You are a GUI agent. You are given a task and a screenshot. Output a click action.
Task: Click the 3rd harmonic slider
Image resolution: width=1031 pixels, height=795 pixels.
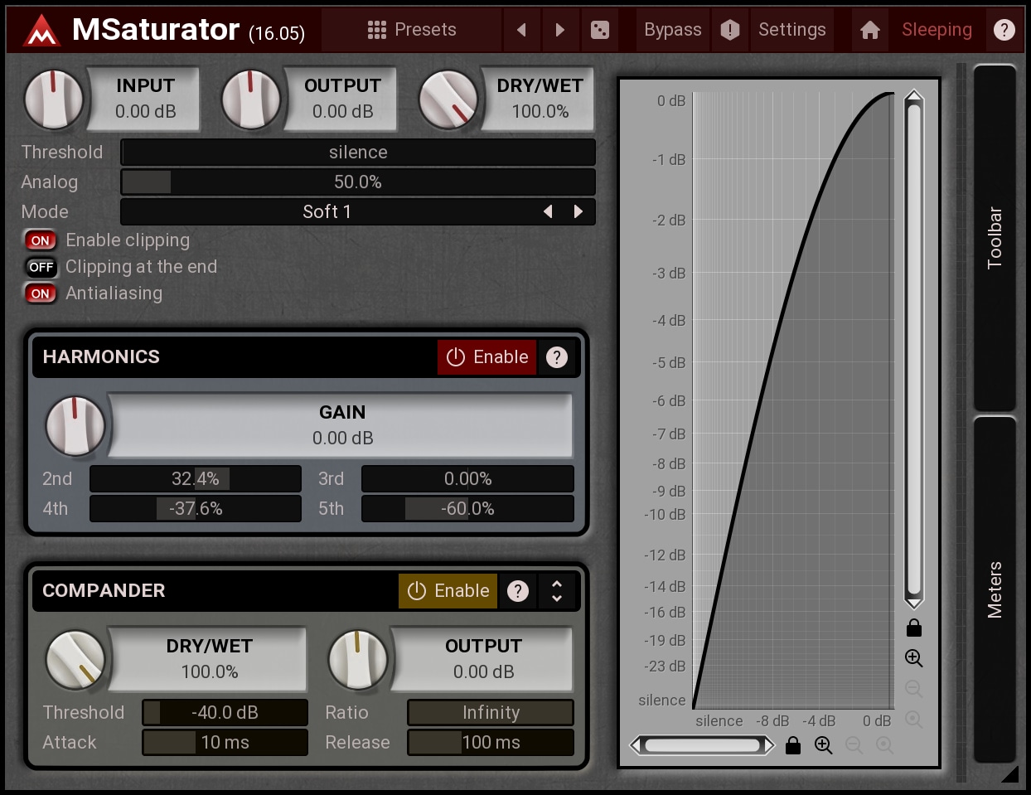point(467,479)
